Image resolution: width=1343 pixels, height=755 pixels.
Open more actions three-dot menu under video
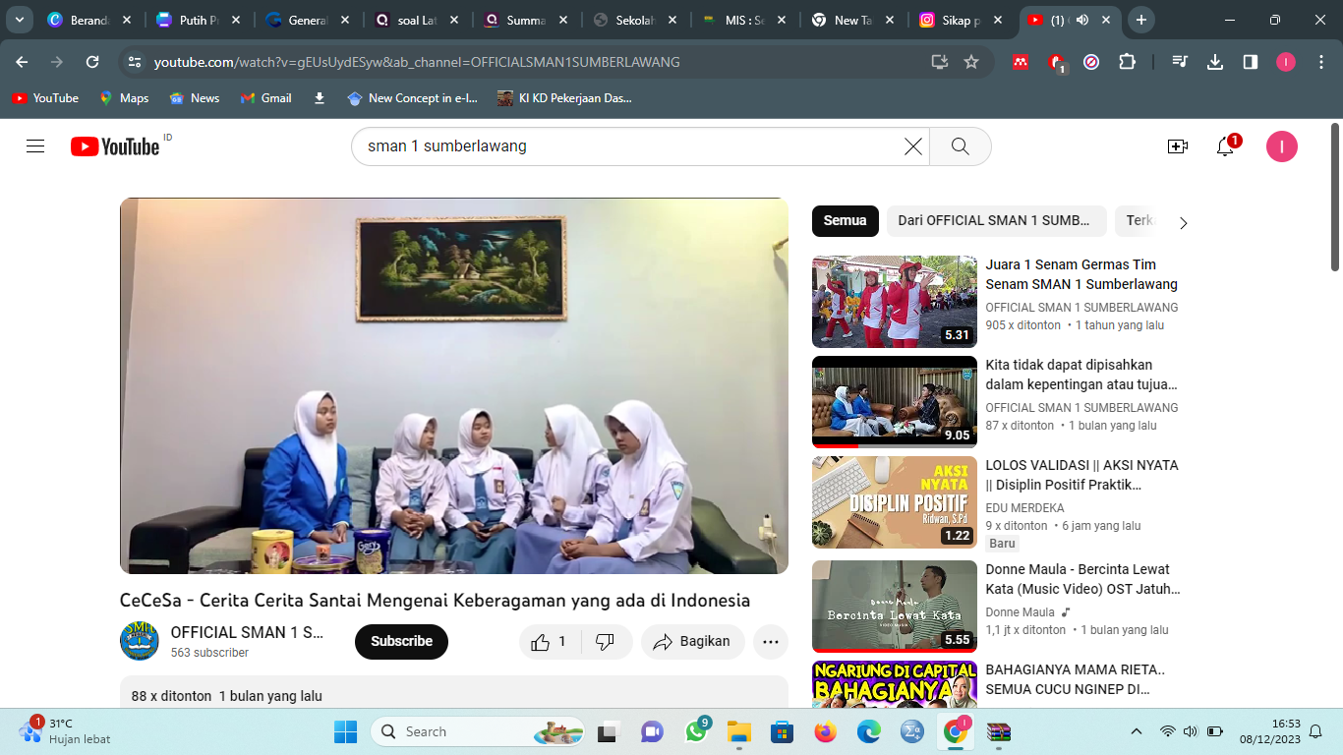pos(771,642)
